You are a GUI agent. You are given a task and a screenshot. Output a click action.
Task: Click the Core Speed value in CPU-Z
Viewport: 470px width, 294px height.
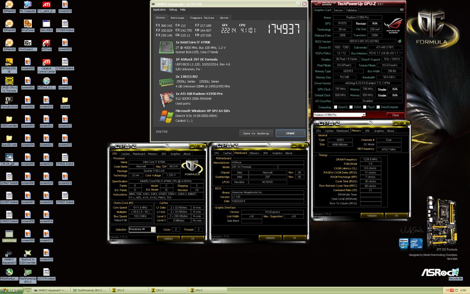click(140, 207)
